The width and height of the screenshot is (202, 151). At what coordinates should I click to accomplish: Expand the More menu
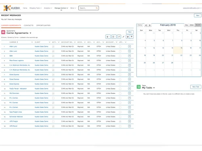click(73, 8)
